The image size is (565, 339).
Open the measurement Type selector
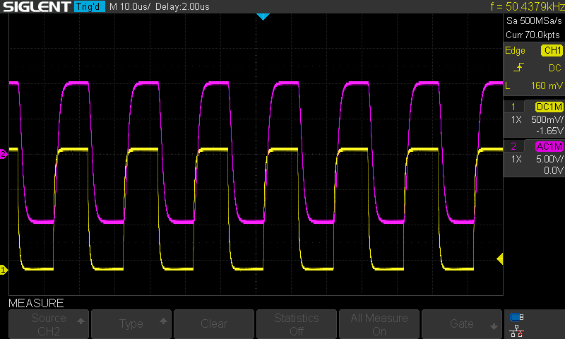coord(131,324)
